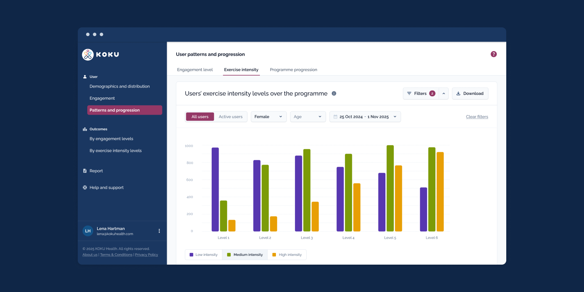Toggle High intensity legend series
The height and width of the screenshot is (292, 584).
coord(287,255)
